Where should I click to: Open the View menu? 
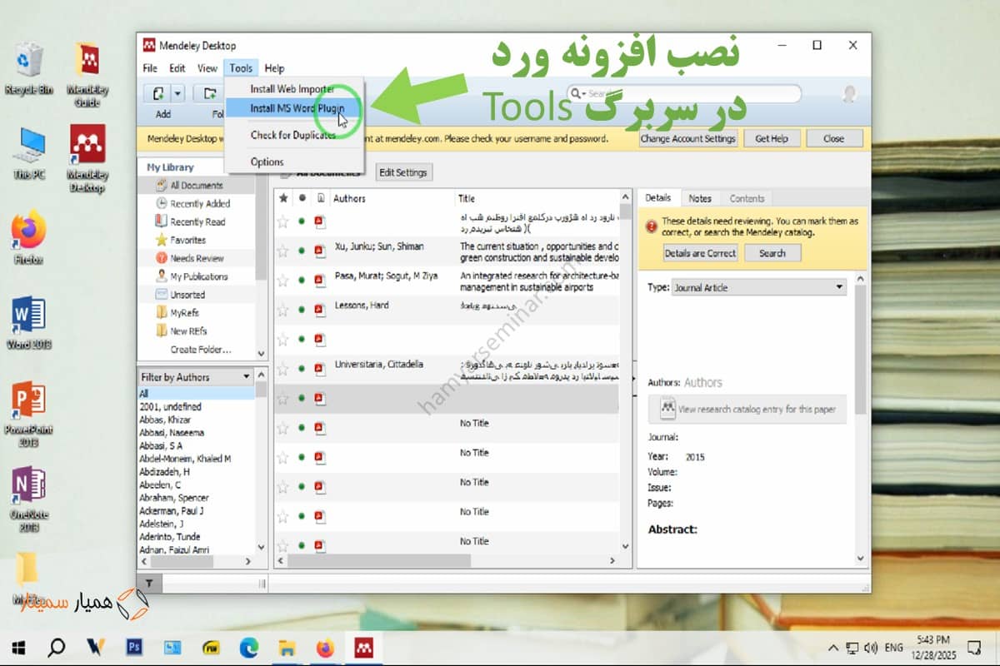(x=207, y=68)
